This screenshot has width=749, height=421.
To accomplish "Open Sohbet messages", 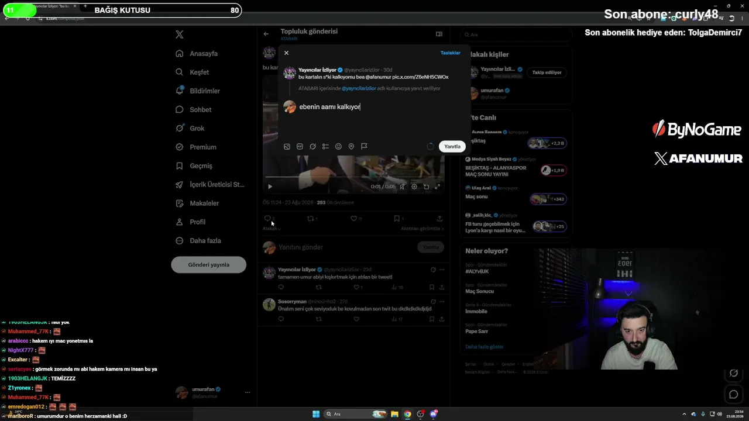I will click(x=194, y=110).
